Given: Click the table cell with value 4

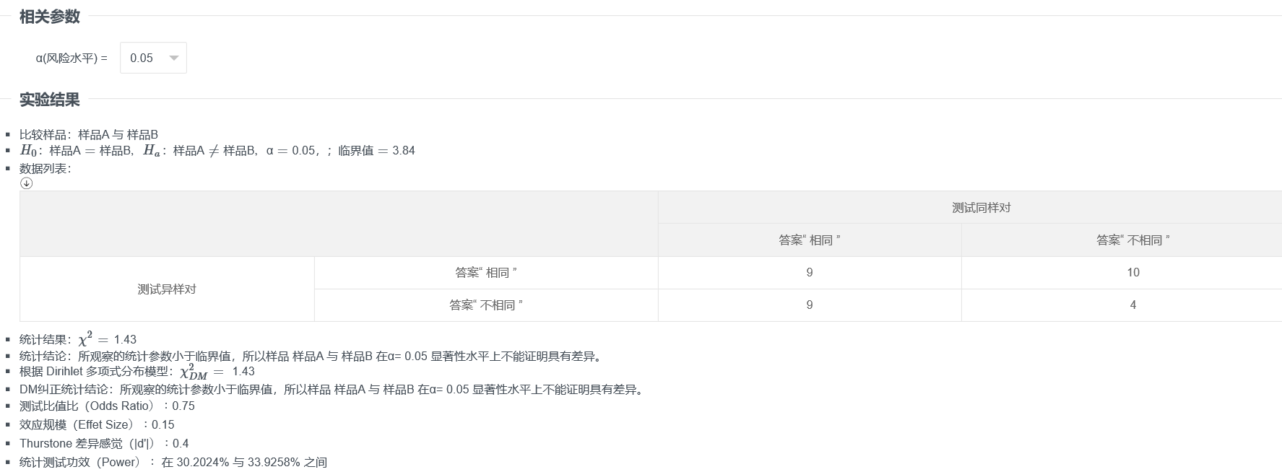Looking at the screenshot, I should pos(1132,305).
